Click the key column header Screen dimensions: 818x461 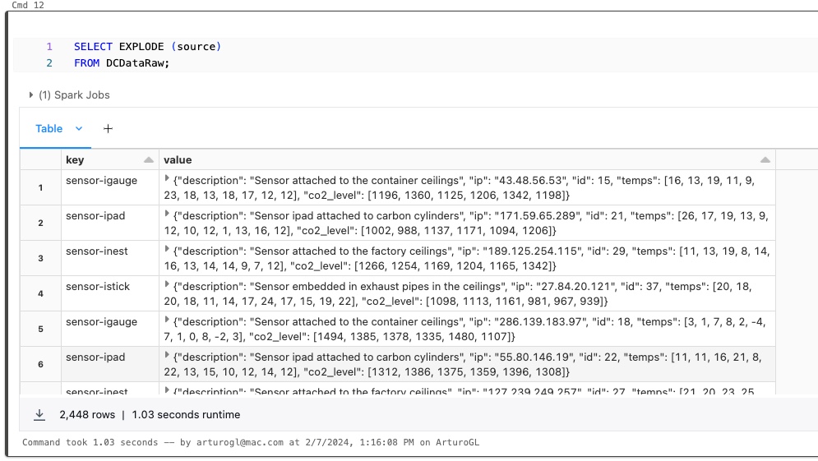(75, 159)
